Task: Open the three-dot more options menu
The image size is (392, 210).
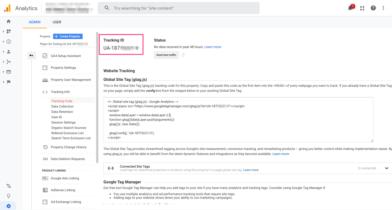Action: [383, 8]
